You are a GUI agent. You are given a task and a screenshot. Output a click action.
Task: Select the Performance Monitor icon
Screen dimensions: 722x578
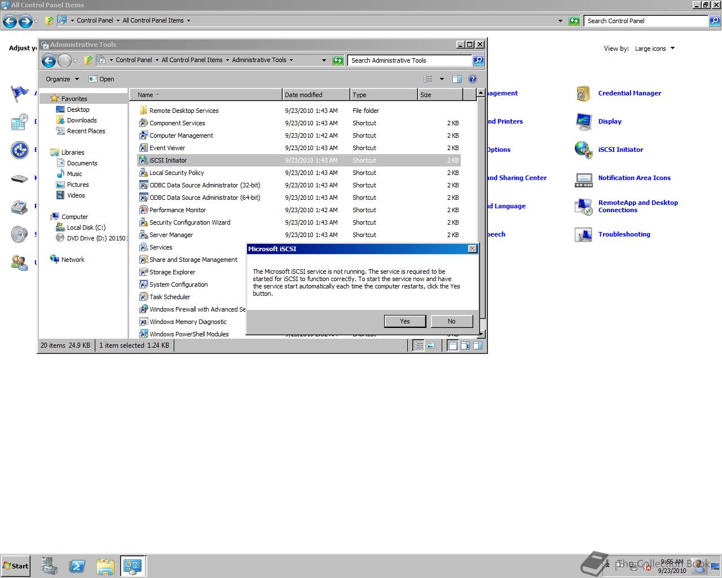[143, 210]
